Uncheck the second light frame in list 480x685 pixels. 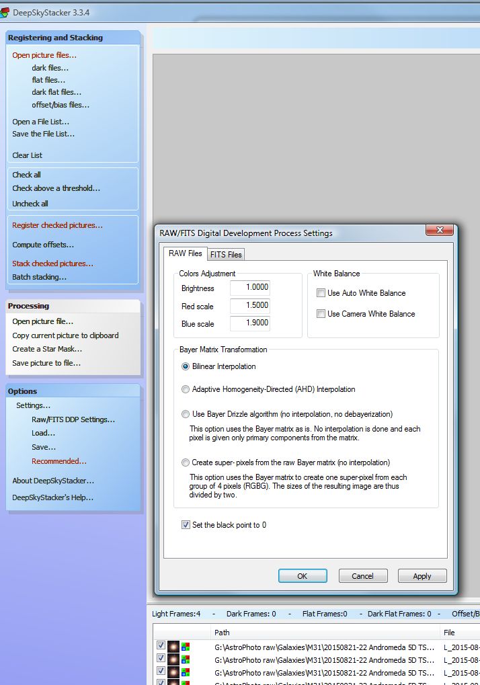[x=161, y=657]
